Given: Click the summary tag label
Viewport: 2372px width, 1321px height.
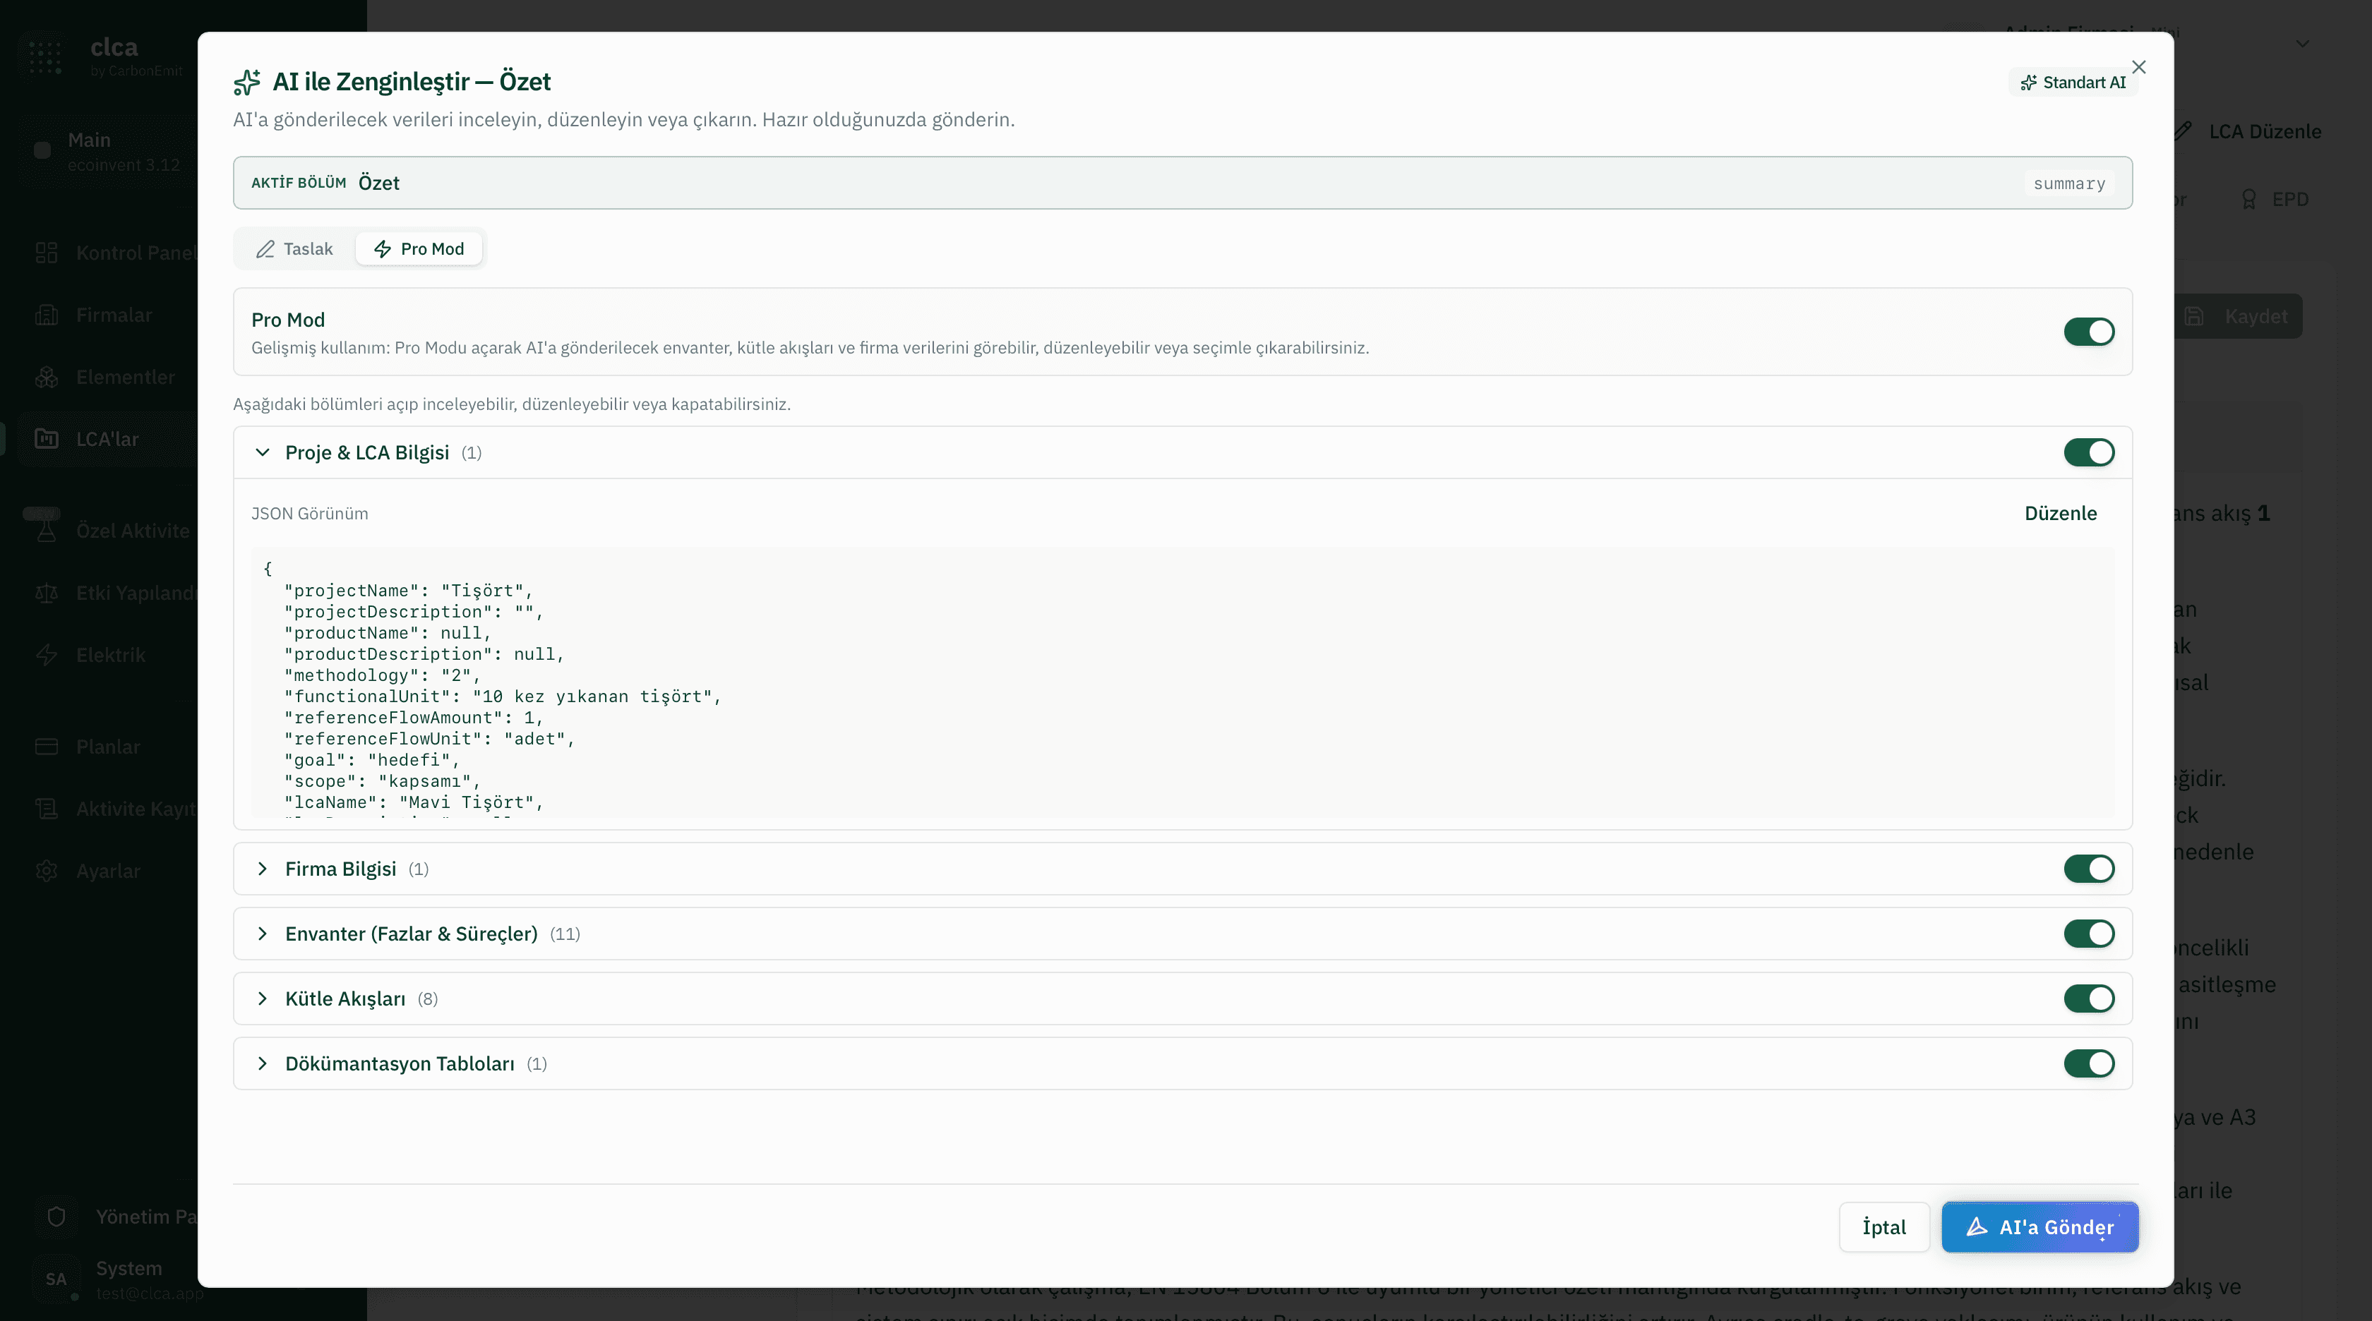Looking at the screenshot, I should pyautogui.click(x=2069, y=183).
